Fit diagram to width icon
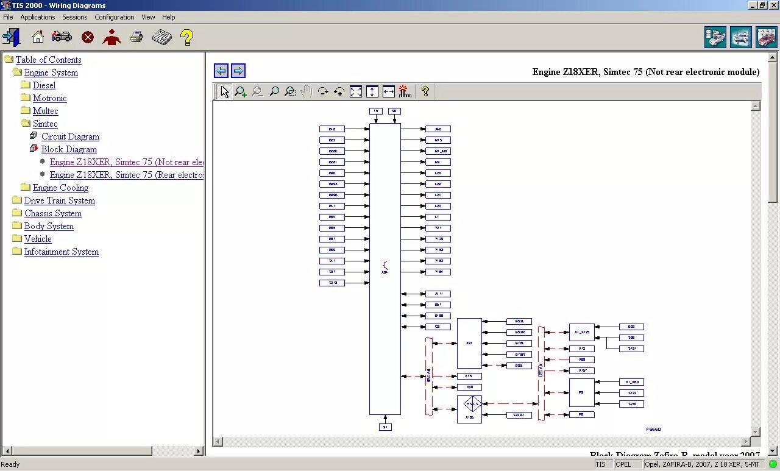The width and height of the screenshot is (780, 471). coord(389,91)
